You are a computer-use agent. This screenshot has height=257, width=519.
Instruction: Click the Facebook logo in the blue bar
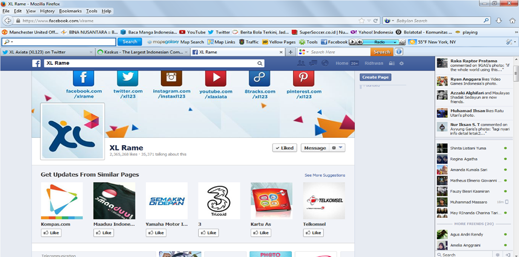click(x=37, y=63)
